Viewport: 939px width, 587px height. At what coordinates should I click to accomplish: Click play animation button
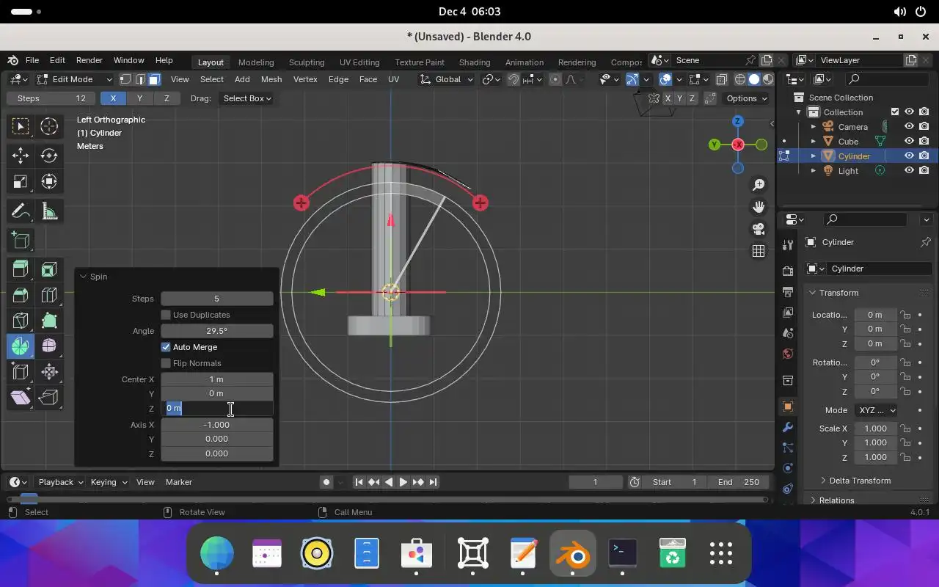coord(403,482)
